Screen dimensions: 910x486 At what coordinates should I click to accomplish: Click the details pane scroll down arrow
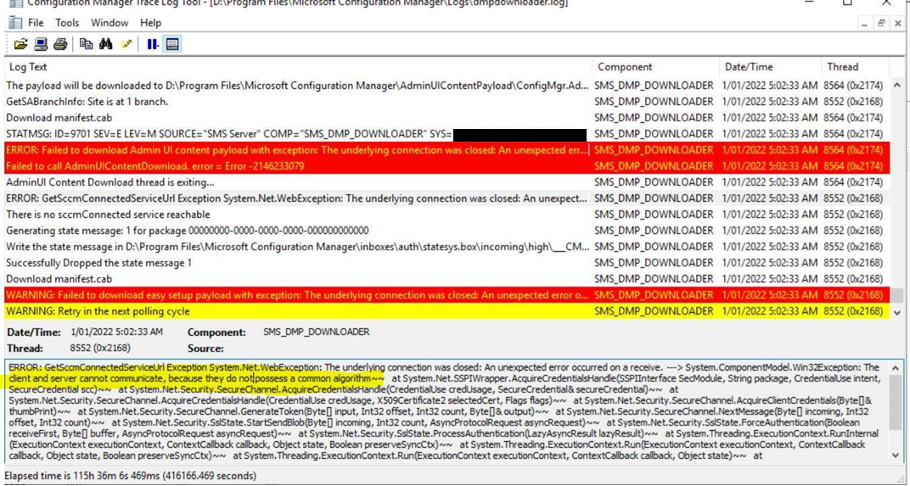pos(896,455)
